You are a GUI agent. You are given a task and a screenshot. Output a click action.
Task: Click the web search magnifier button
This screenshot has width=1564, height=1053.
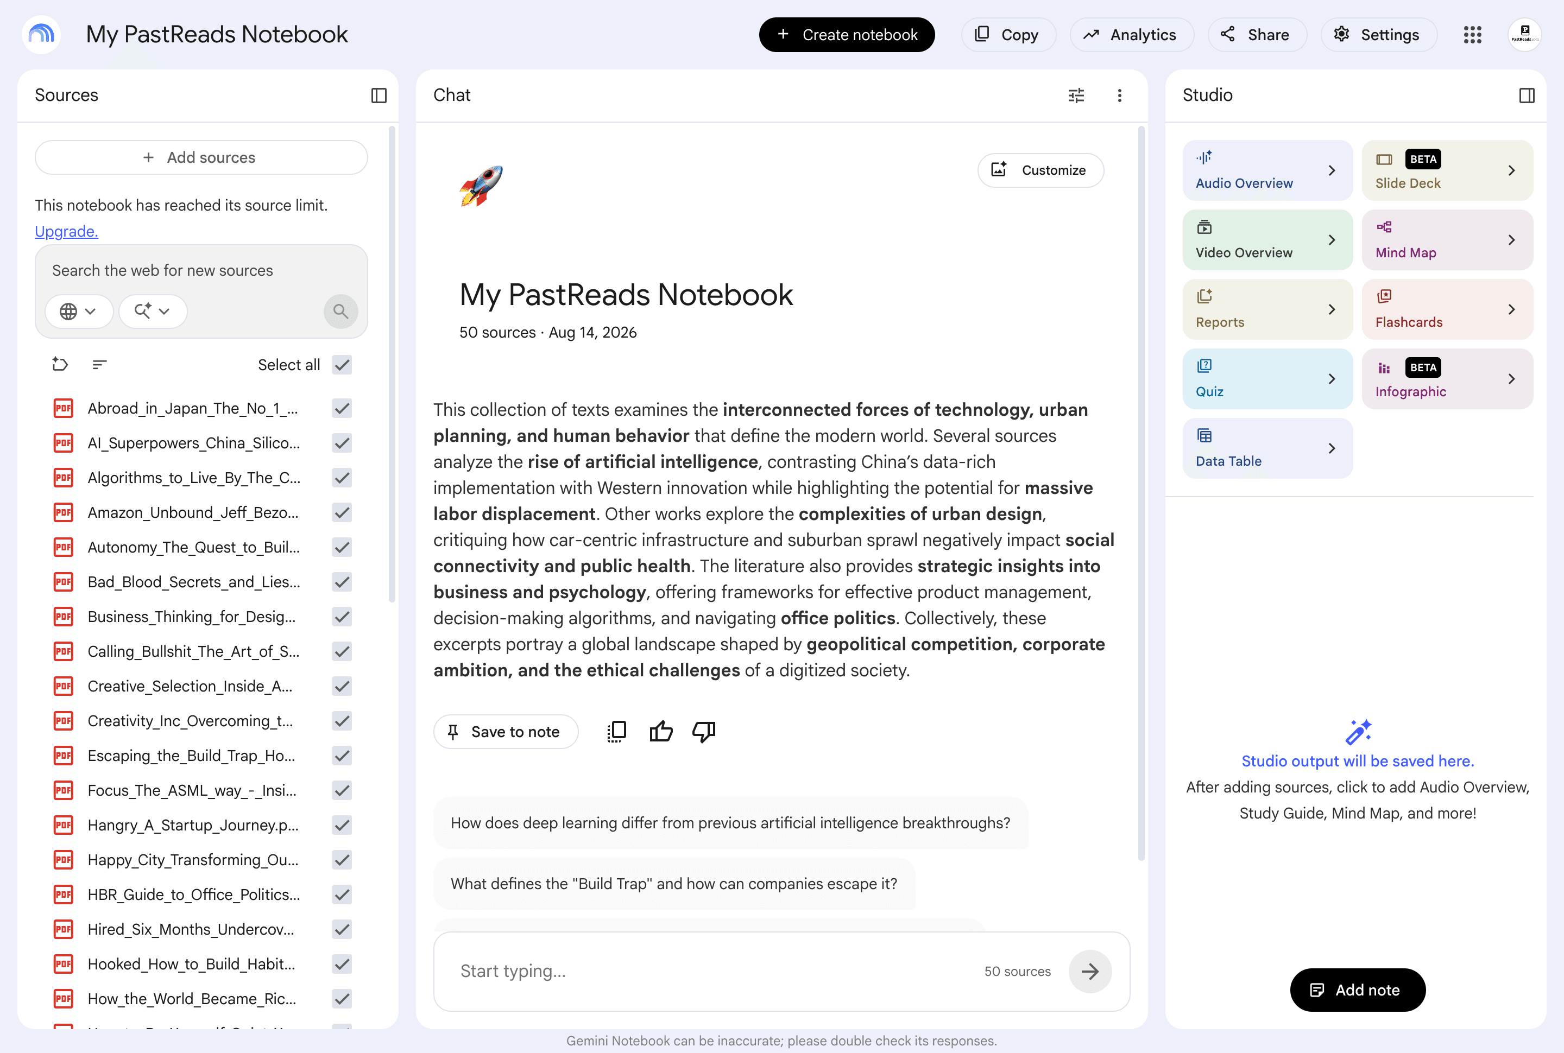click(x=340, y=311)
